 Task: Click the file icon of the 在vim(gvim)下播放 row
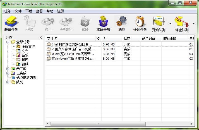coord(49,59)
